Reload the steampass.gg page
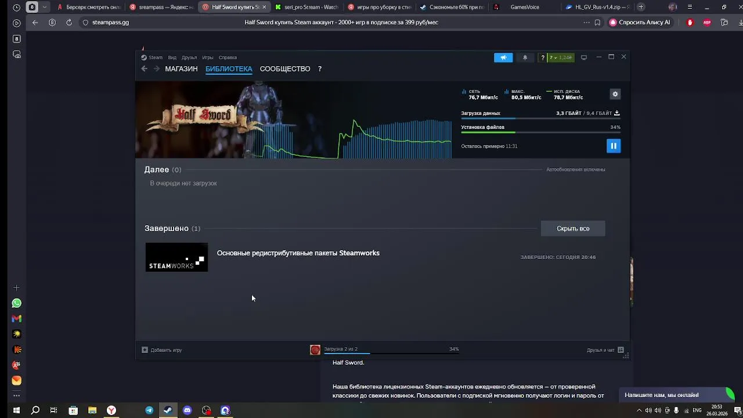 pyautogui.click(x=69, y=22)
